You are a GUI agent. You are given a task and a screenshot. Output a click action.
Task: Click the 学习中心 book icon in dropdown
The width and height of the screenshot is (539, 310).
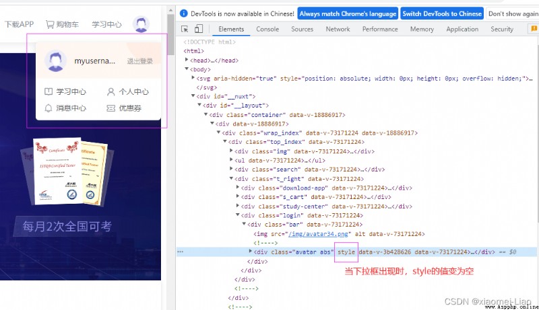click(49, 91)
